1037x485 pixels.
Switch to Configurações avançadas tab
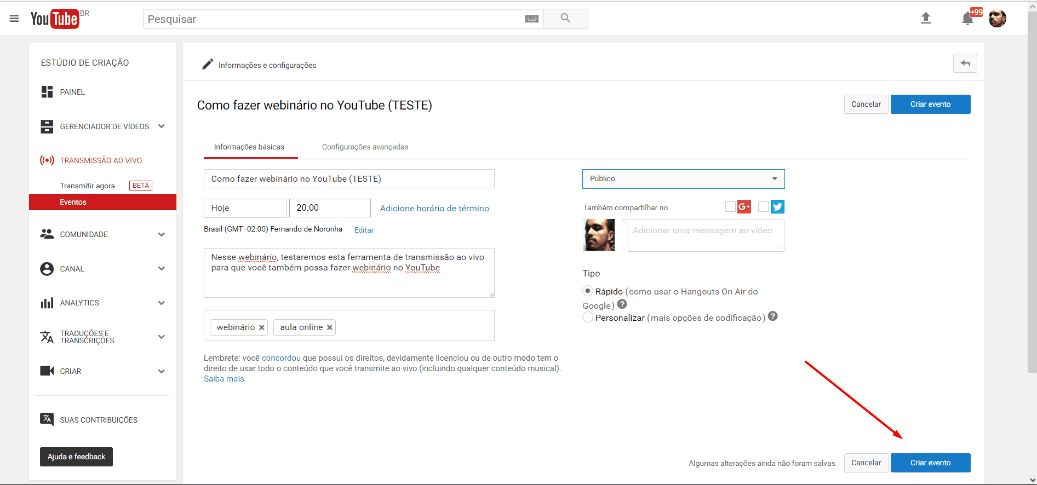365,147
